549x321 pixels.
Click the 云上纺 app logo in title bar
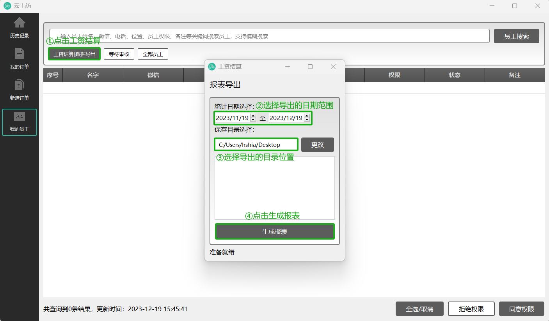tap(7, 6)
